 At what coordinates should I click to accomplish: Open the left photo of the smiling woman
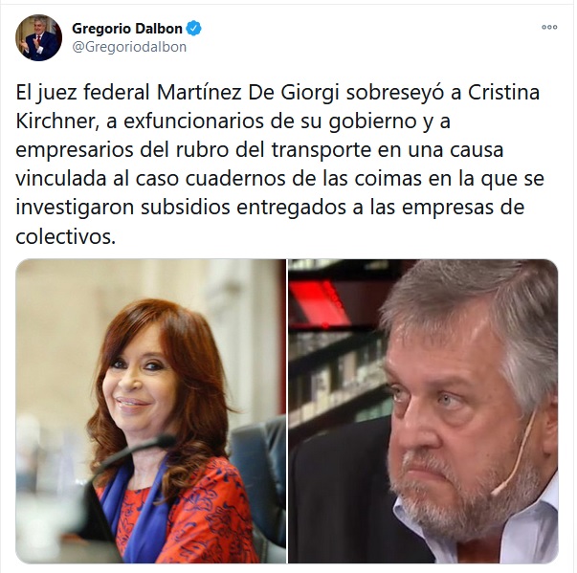(x=150, y=411)
